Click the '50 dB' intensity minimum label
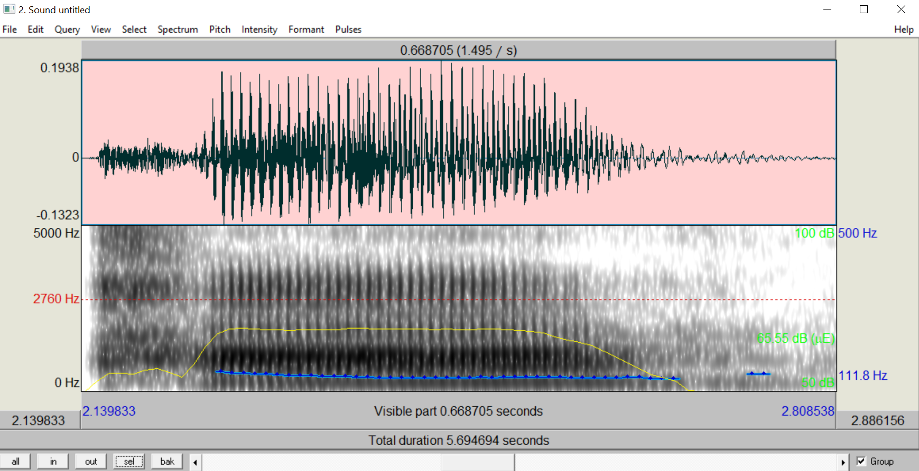The image size is (919, 471). click(x=818, y=382)
